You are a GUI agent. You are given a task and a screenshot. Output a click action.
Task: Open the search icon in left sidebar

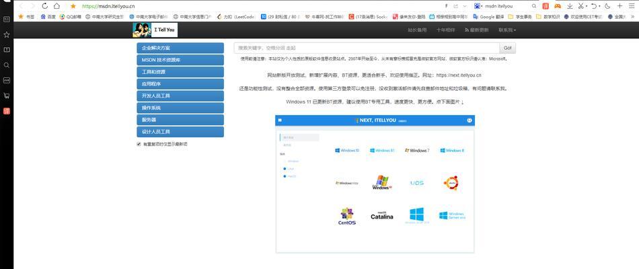click(x=7, y=65)
